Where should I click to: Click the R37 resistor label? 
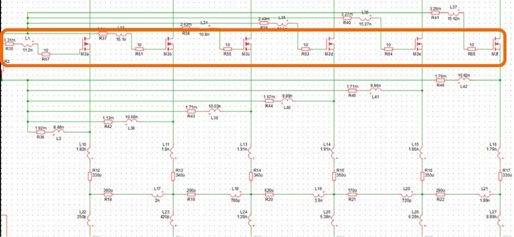pyautogui.click(x=103, y=38)
